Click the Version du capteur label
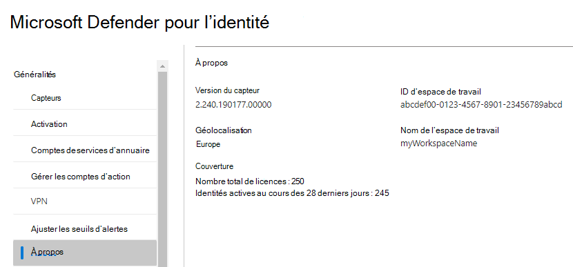The height and width of the screenshot is (267, 573). coord(227,90)
